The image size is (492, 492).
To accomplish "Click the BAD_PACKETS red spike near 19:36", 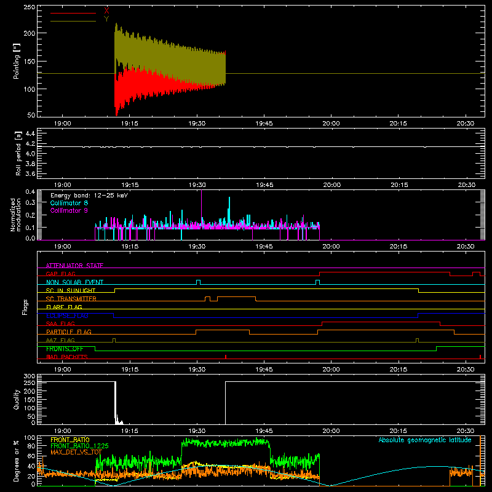I will click(226, 357).
